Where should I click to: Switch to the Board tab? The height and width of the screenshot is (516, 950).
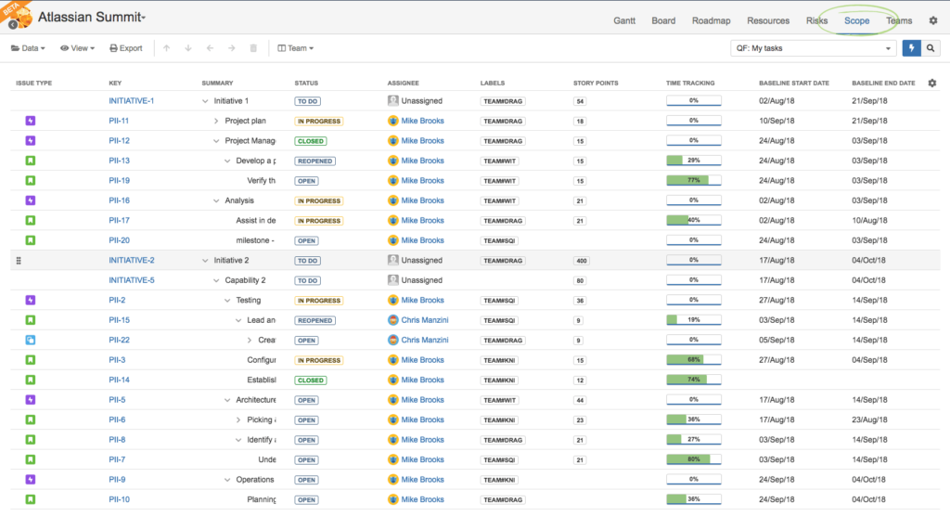(x=663, y=20)
